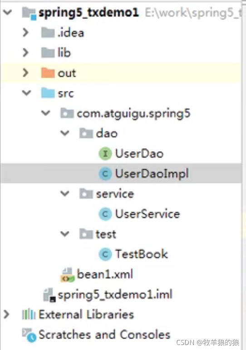
Task: Select the src folder label
Action: tap(66, 93)
